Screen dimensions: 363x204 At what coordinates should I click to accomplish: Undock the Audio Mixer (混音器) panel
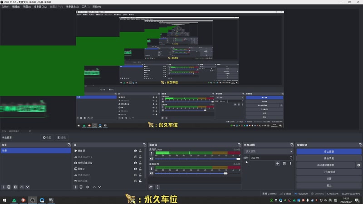(240, 145)
